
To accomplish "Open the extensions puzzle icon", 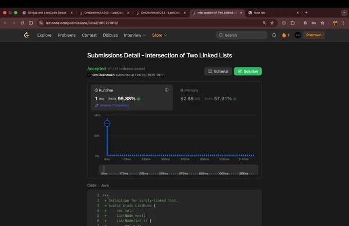I will click(x=293, y=23).
